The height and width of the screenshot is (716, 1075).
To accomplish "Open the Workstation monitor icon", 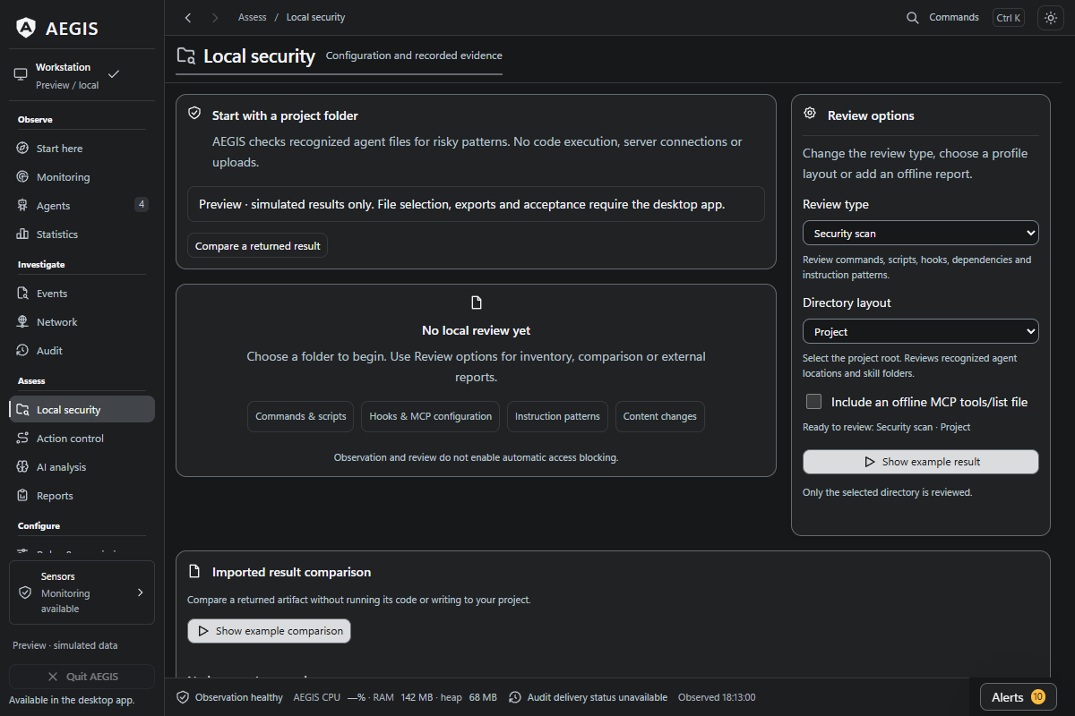I will coord(21,75).
